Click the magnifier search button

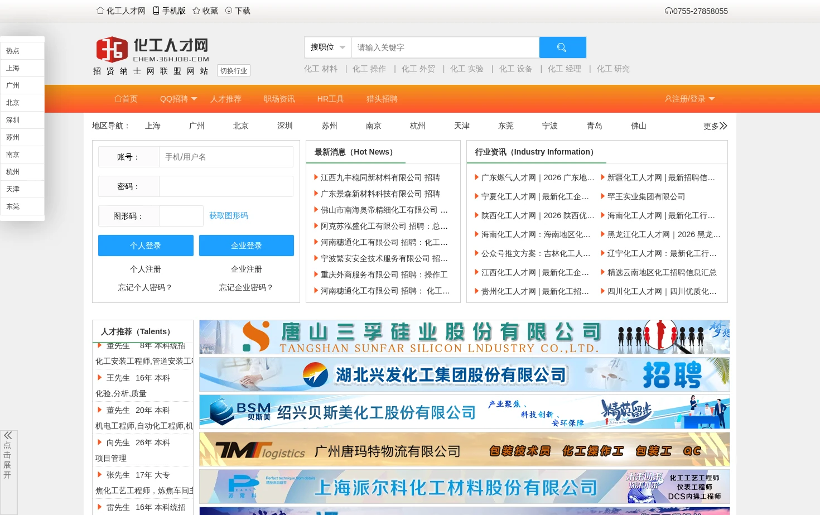[562, 47]
